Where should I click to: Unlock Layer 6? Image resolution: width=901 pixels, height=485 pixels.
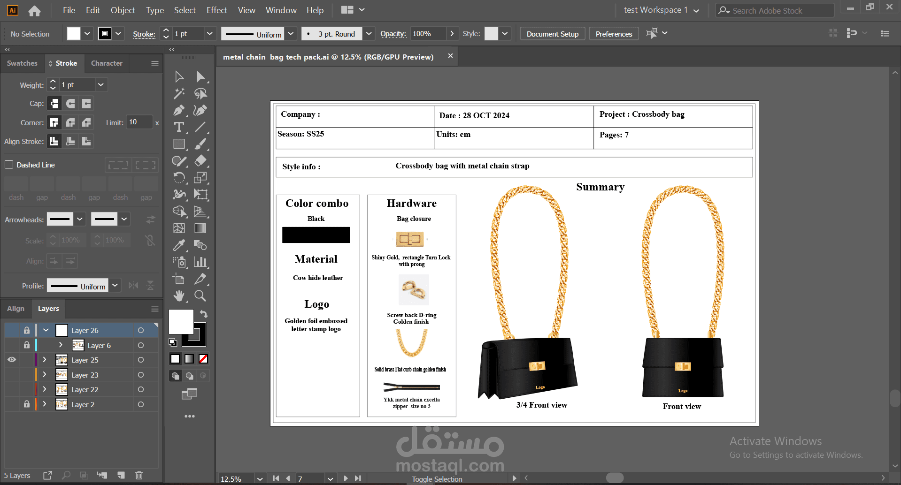27,345
